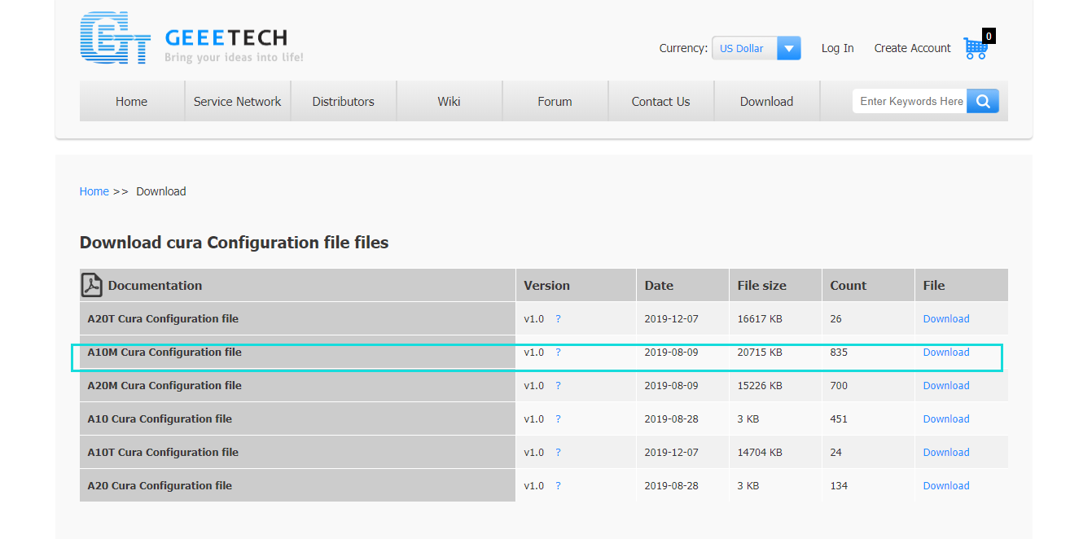Viewport: 1092px width, 539px height.
Task: Click the Enter Keywords Here search field
Action: click(x=910, y=101)
